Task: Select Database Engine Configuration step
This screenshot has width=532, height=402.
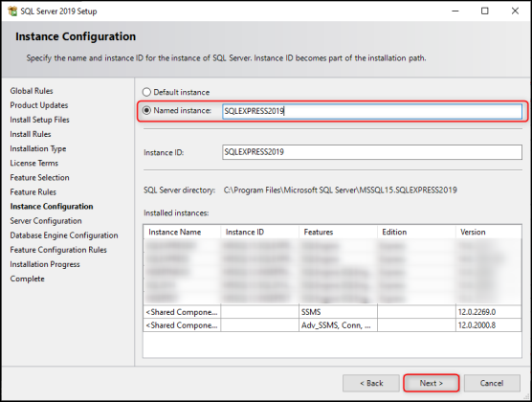Action: [x=64, y=235]
